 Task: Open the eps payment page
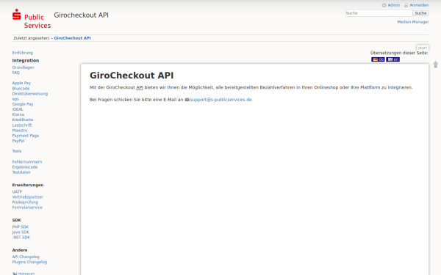point(15,99)
